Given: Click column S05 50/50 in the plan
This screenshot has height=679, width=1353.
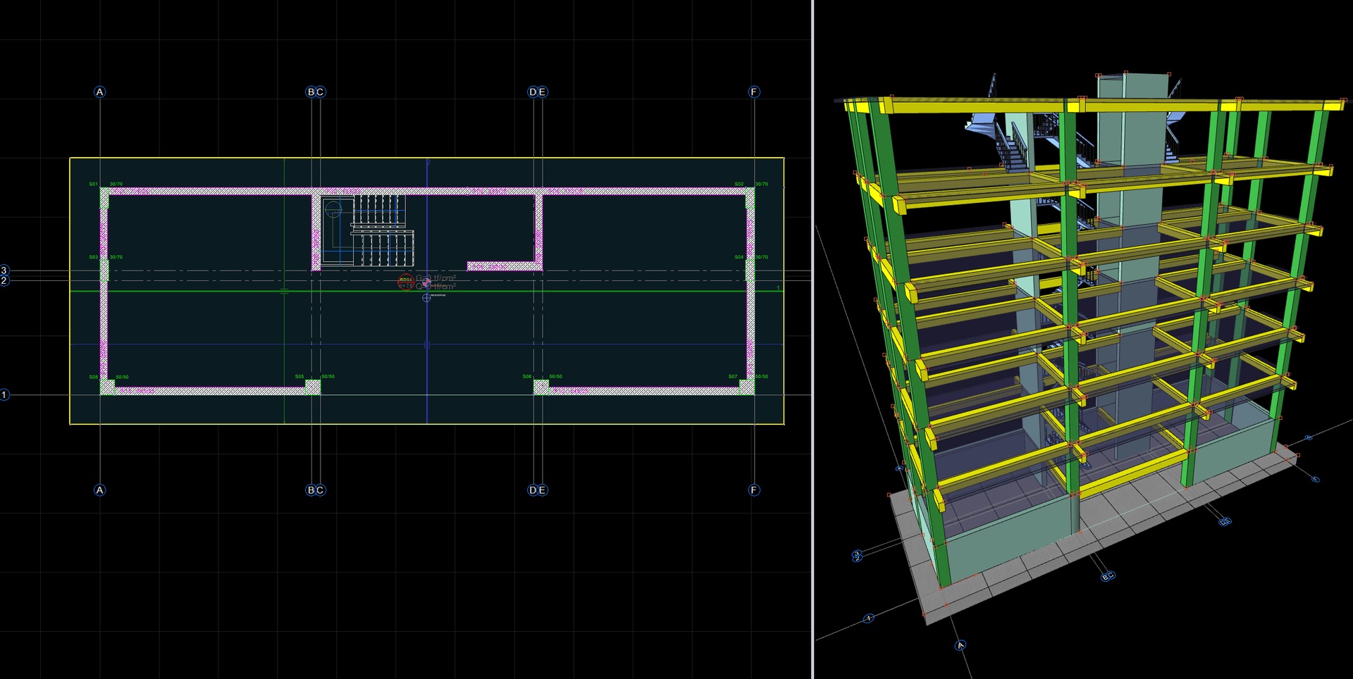Looking at the screenshot, I should coord(313,387).
